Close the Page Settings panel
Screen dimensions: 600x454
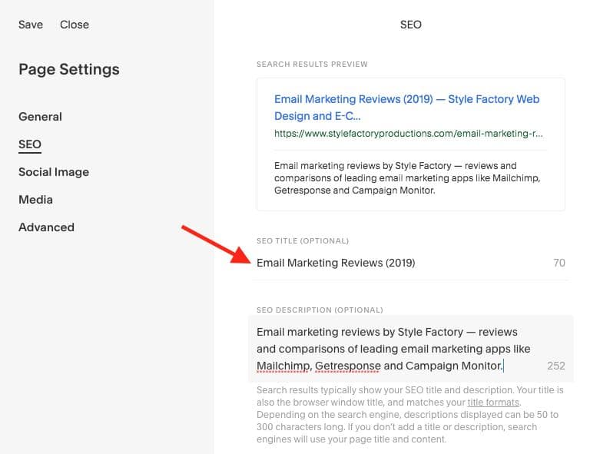(75, 25)
